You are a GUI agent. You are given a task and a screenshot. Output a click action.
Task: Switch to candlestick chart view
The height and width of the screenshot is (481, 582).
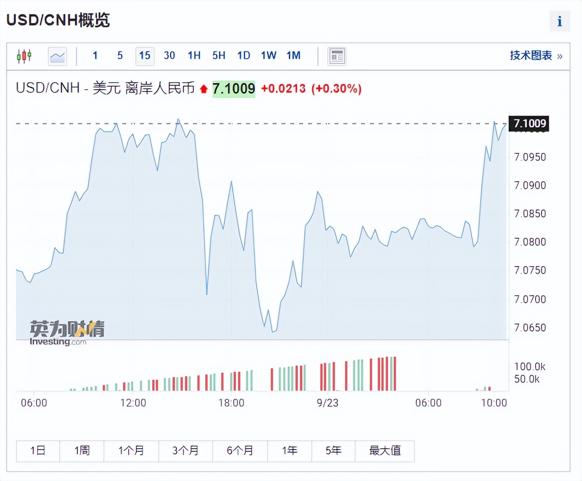tap(24, 56)
